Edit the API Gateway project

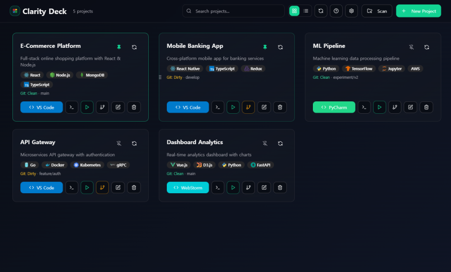click(118, 188)
